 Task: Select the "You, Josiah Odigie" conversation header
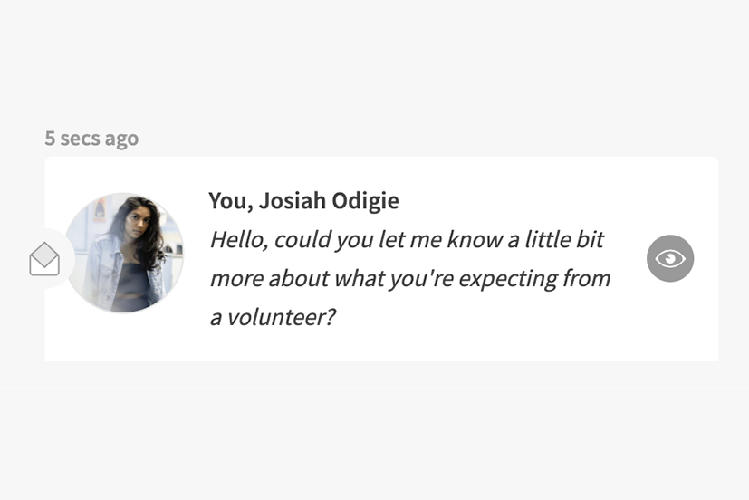(303, 200)
